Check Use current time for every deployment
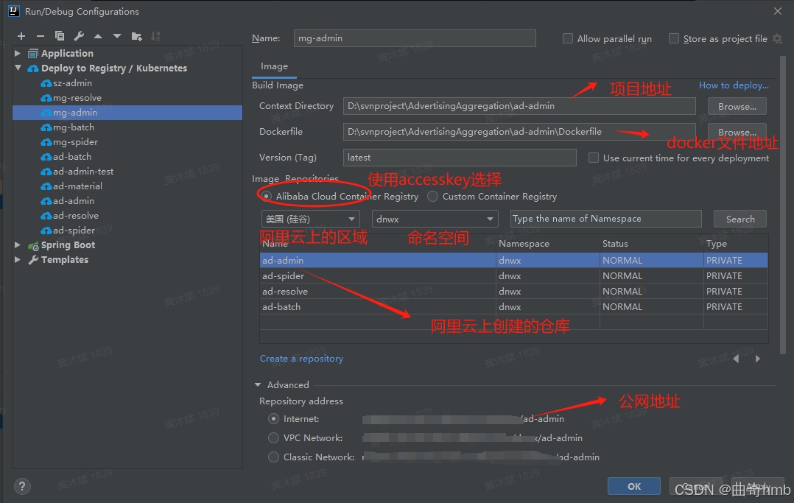 (x=594, y=158)
